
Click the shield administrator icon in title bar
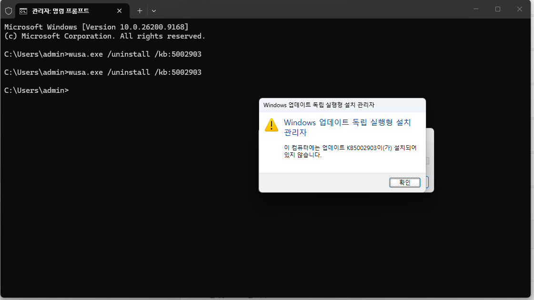[9, 11]
